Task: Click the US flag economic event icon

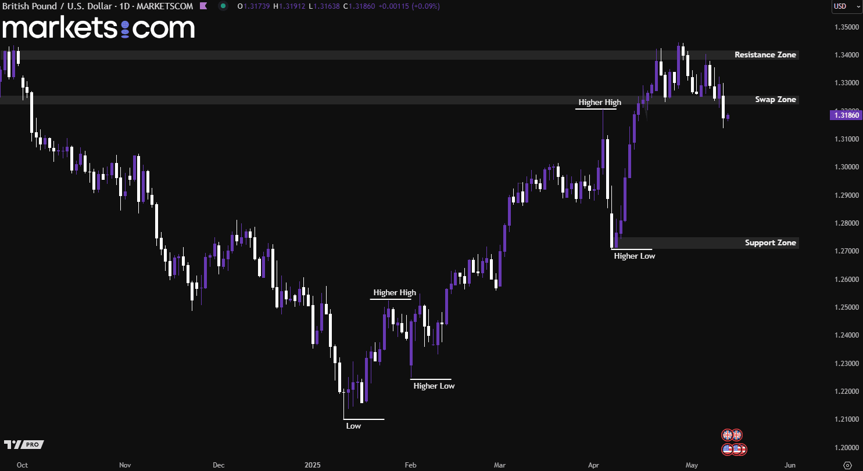Action: 733,449
